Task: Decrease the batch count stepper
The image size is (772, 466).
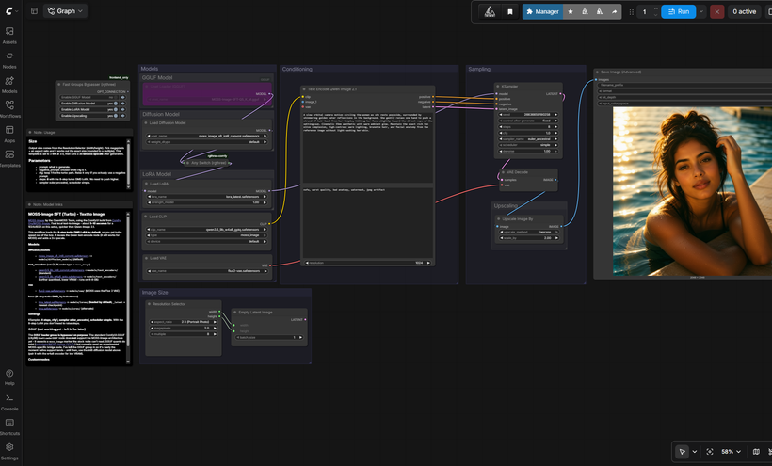Action: (656, 15)
